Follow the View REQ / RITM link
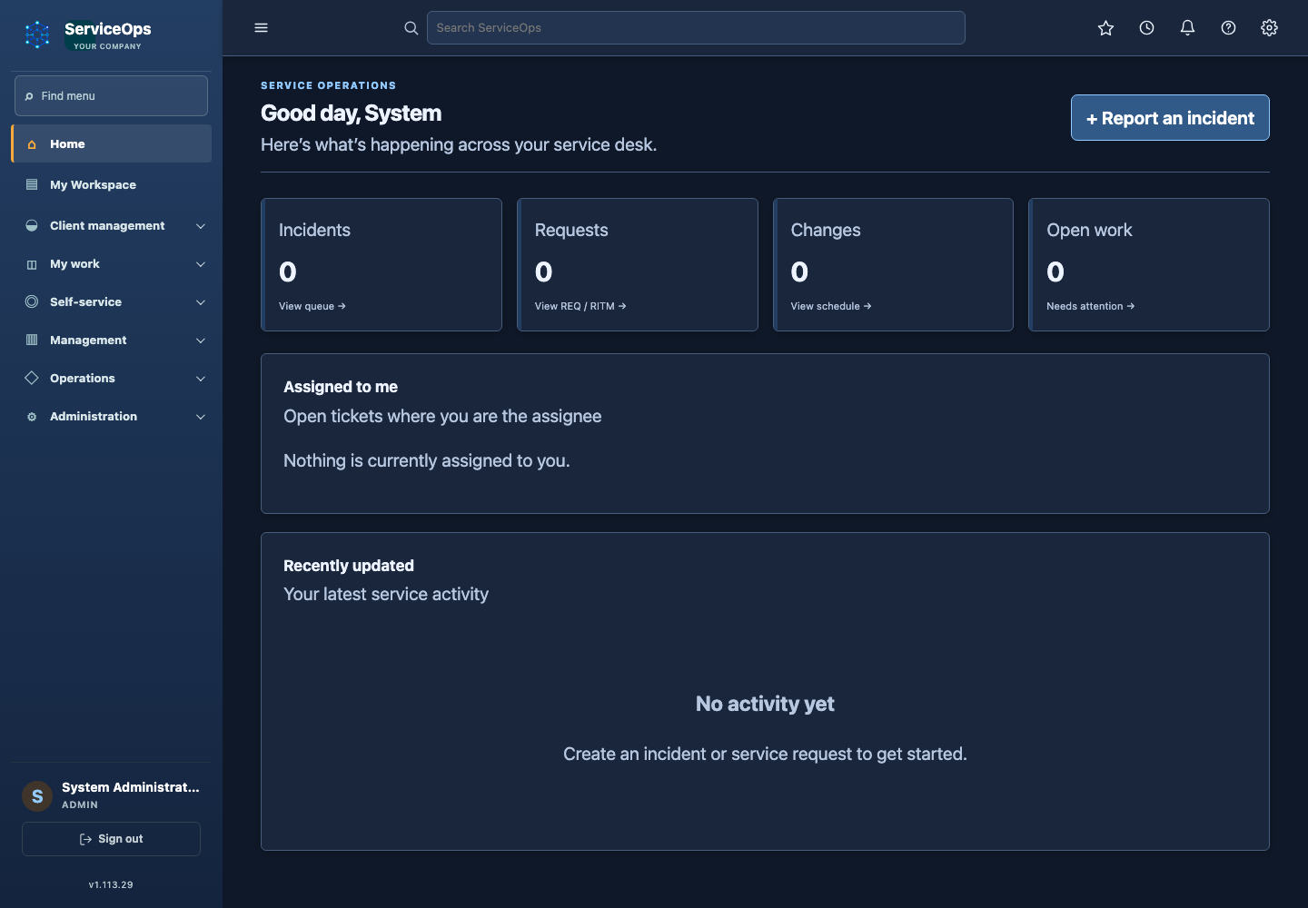The image size is (1308, 908). tap(580, 306)
